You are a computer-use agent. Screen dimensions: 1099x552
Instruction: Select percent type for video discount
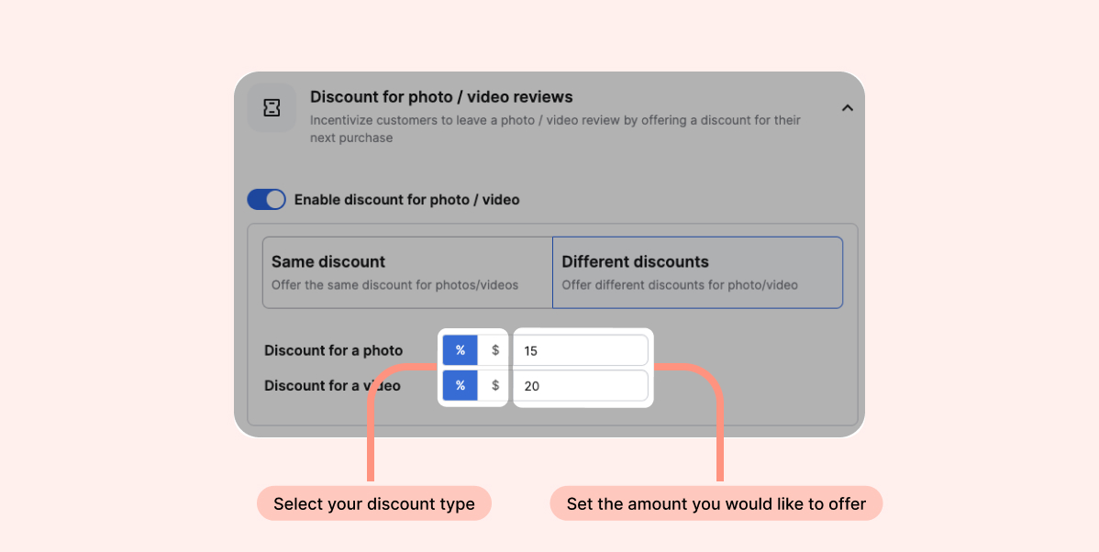461,386
